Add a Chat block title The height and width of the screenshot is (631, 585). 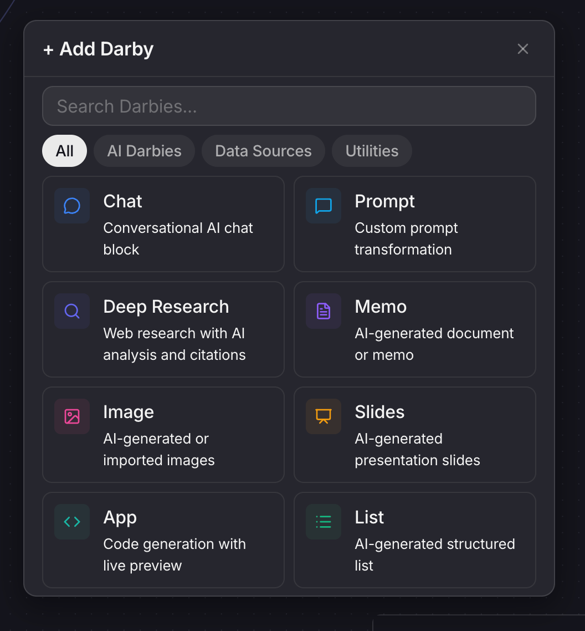coord(122,201)
